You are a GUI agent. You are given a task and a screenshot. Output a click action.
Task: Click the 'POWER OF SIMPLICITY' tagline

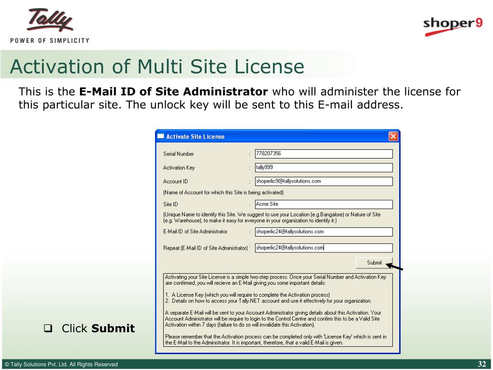click(50, 40)
